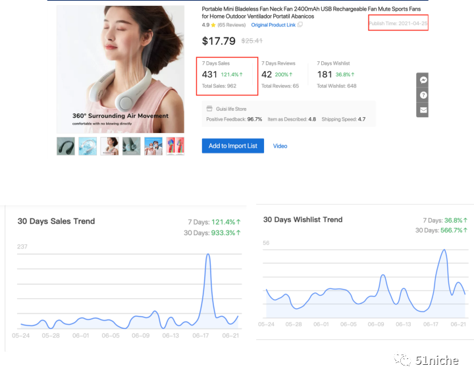Click the 06-09 label on sales chart axis
The height and width of the screenshot is (380, 474).
[141, 336]
